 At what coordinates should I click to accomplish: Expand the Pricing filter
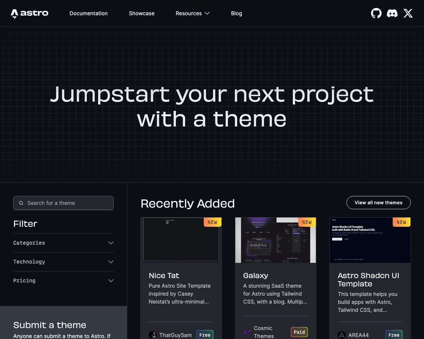[x=63, y=281]
